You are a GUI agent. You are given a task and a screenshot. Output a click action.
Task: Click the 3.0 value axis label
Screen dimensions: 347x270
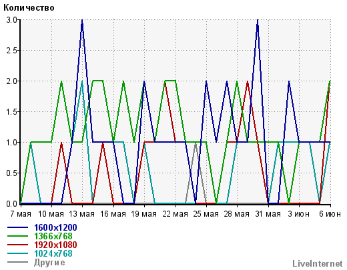12,20
